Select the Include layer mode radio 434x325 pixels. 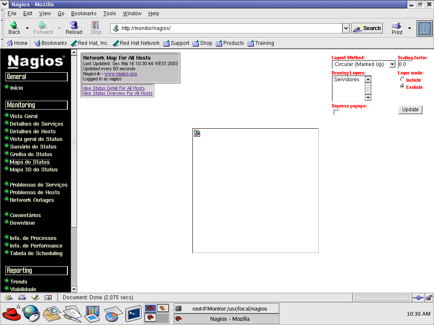click(402, 79)
